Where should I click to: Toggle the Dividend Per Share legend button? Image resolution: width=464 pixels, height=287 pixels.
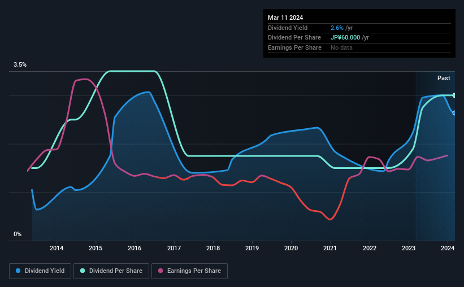[111, 271]
